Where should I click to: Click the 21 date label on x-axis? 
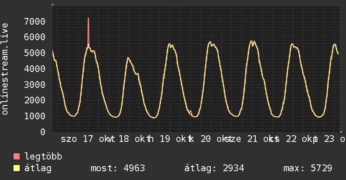point(252,139)
